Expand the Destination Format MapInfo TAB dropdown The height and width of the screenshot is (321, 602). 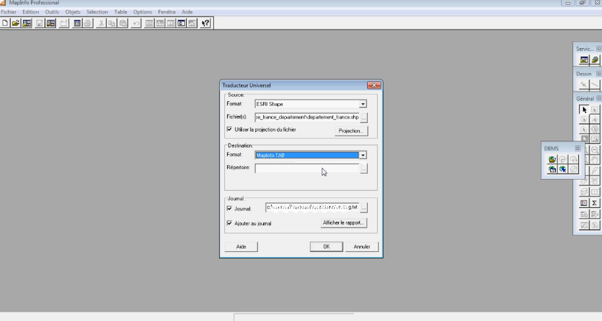pos(363,155)
